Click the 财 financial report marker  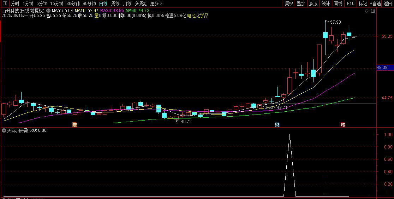pos(277,125)
